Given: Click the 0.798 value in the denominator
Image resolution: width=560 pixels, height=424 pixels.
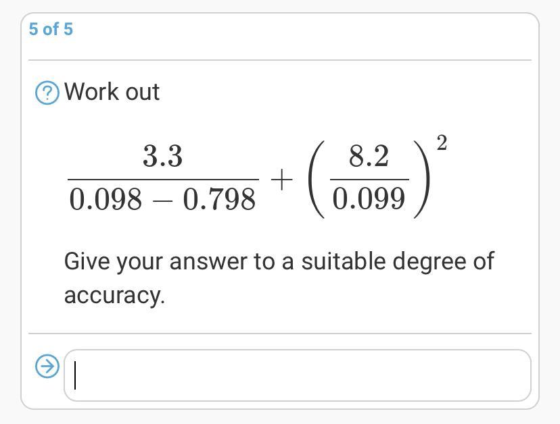Looking at the screenshot, I should click(219, 199).
